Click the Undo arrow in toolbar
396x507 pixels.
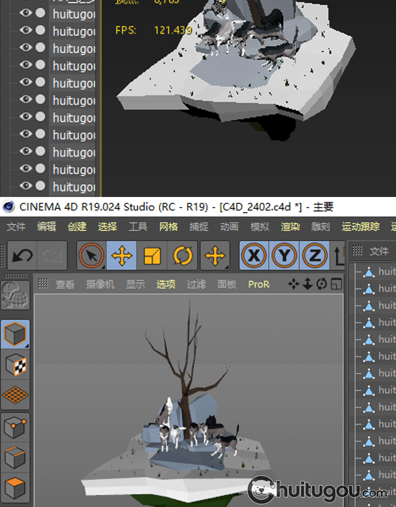pos(22,256)
